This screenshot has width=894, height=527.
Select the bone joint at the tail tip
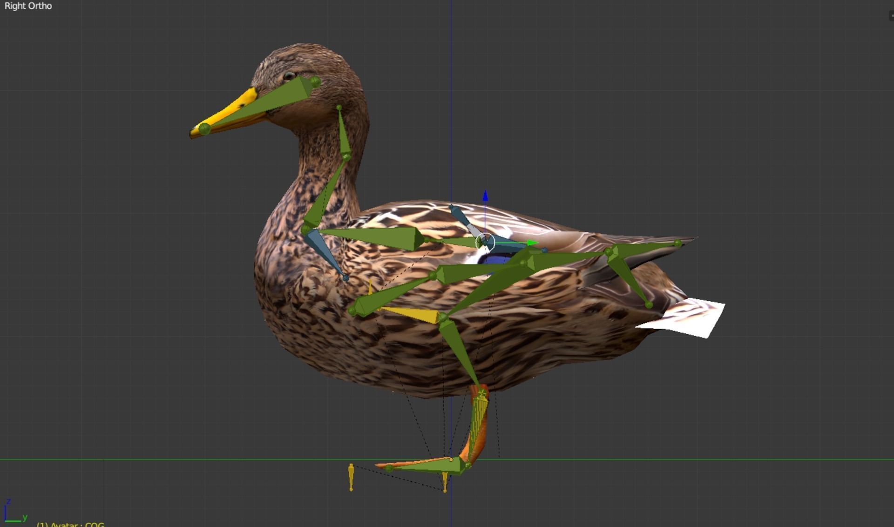677,243
